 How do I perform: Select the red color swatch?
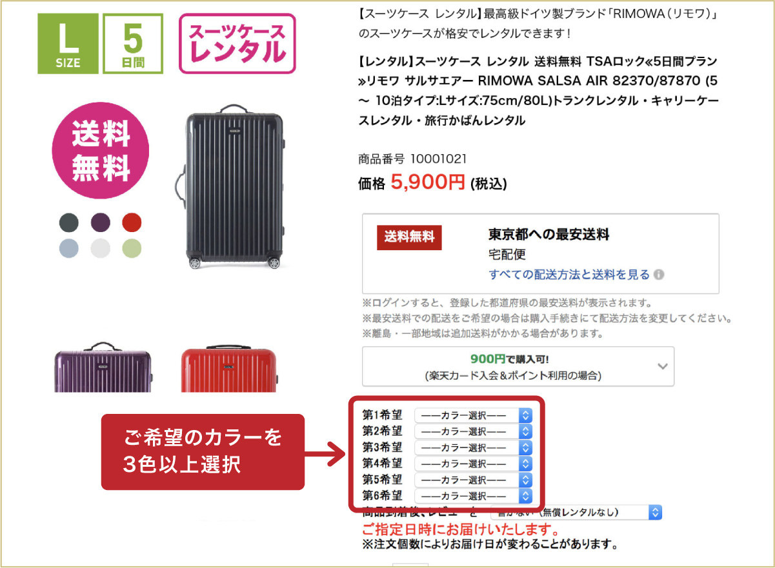(132, 222)
